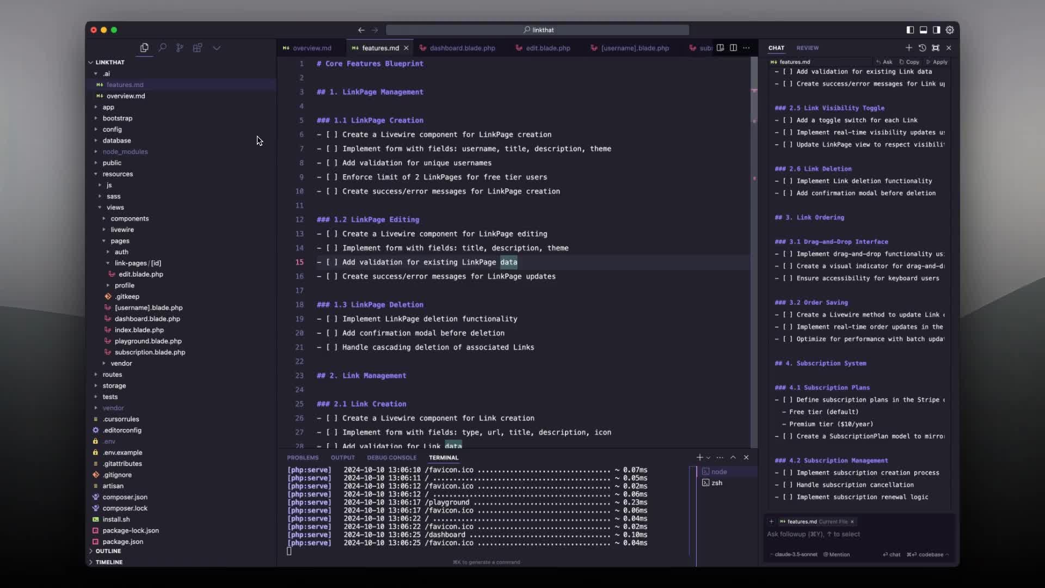Click Ask on features.md code block

click(884, 62)
